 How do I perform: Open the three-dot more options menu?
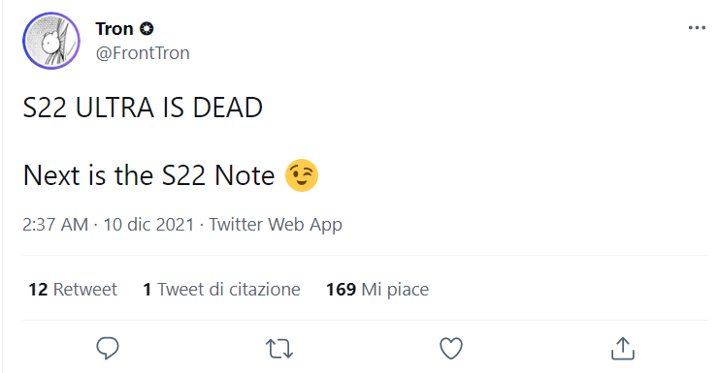click(697, 28)
